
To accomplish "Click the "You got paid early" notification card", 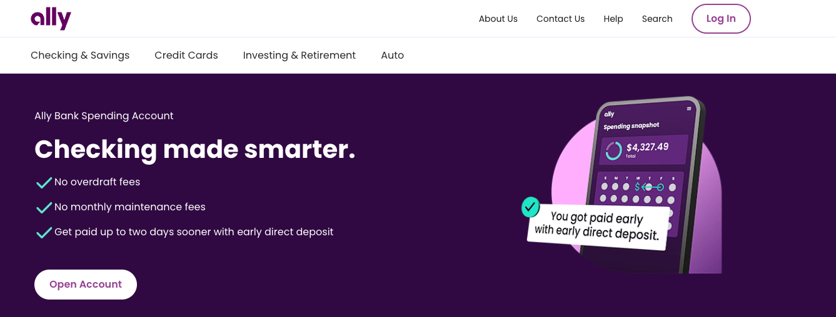I will click(x=597, y=226).
